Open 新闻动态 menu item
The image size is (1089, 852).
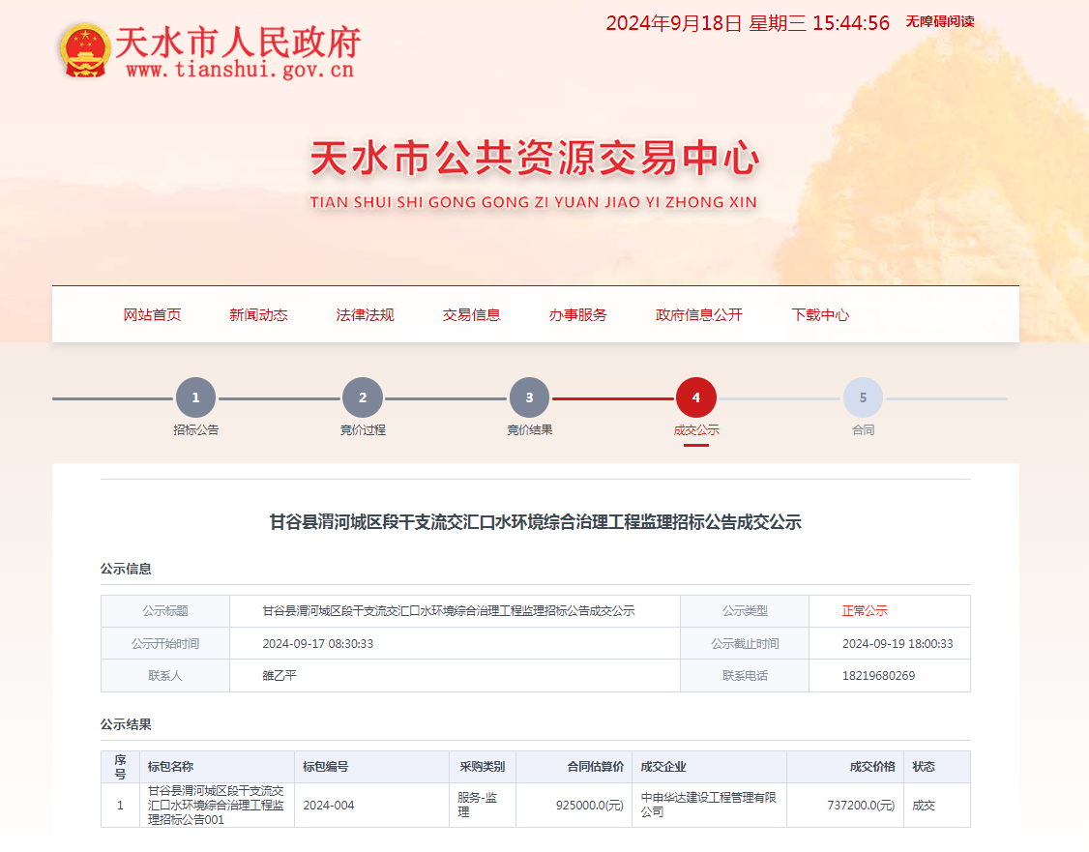[258, 314]
